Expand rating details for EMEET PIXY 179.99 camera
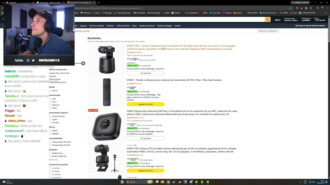 [x=138, y=52]
